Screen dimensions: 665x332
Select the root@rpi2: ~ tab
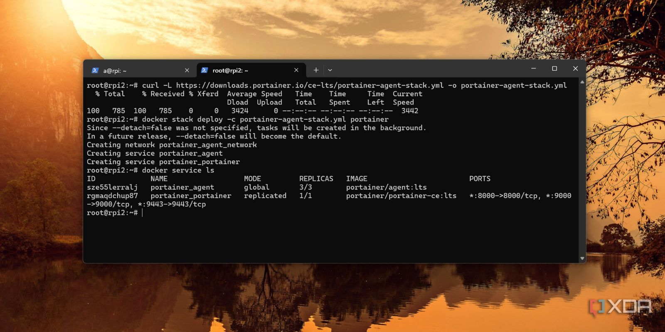pyautogui.click(x=251, y=71)
